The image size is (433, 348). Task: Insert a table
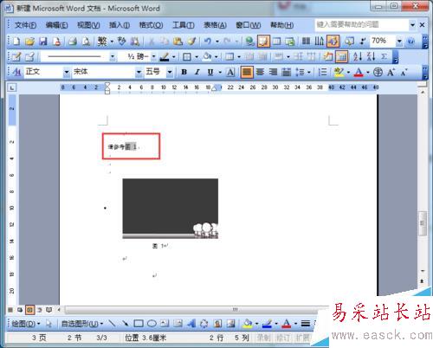point(276,42)
